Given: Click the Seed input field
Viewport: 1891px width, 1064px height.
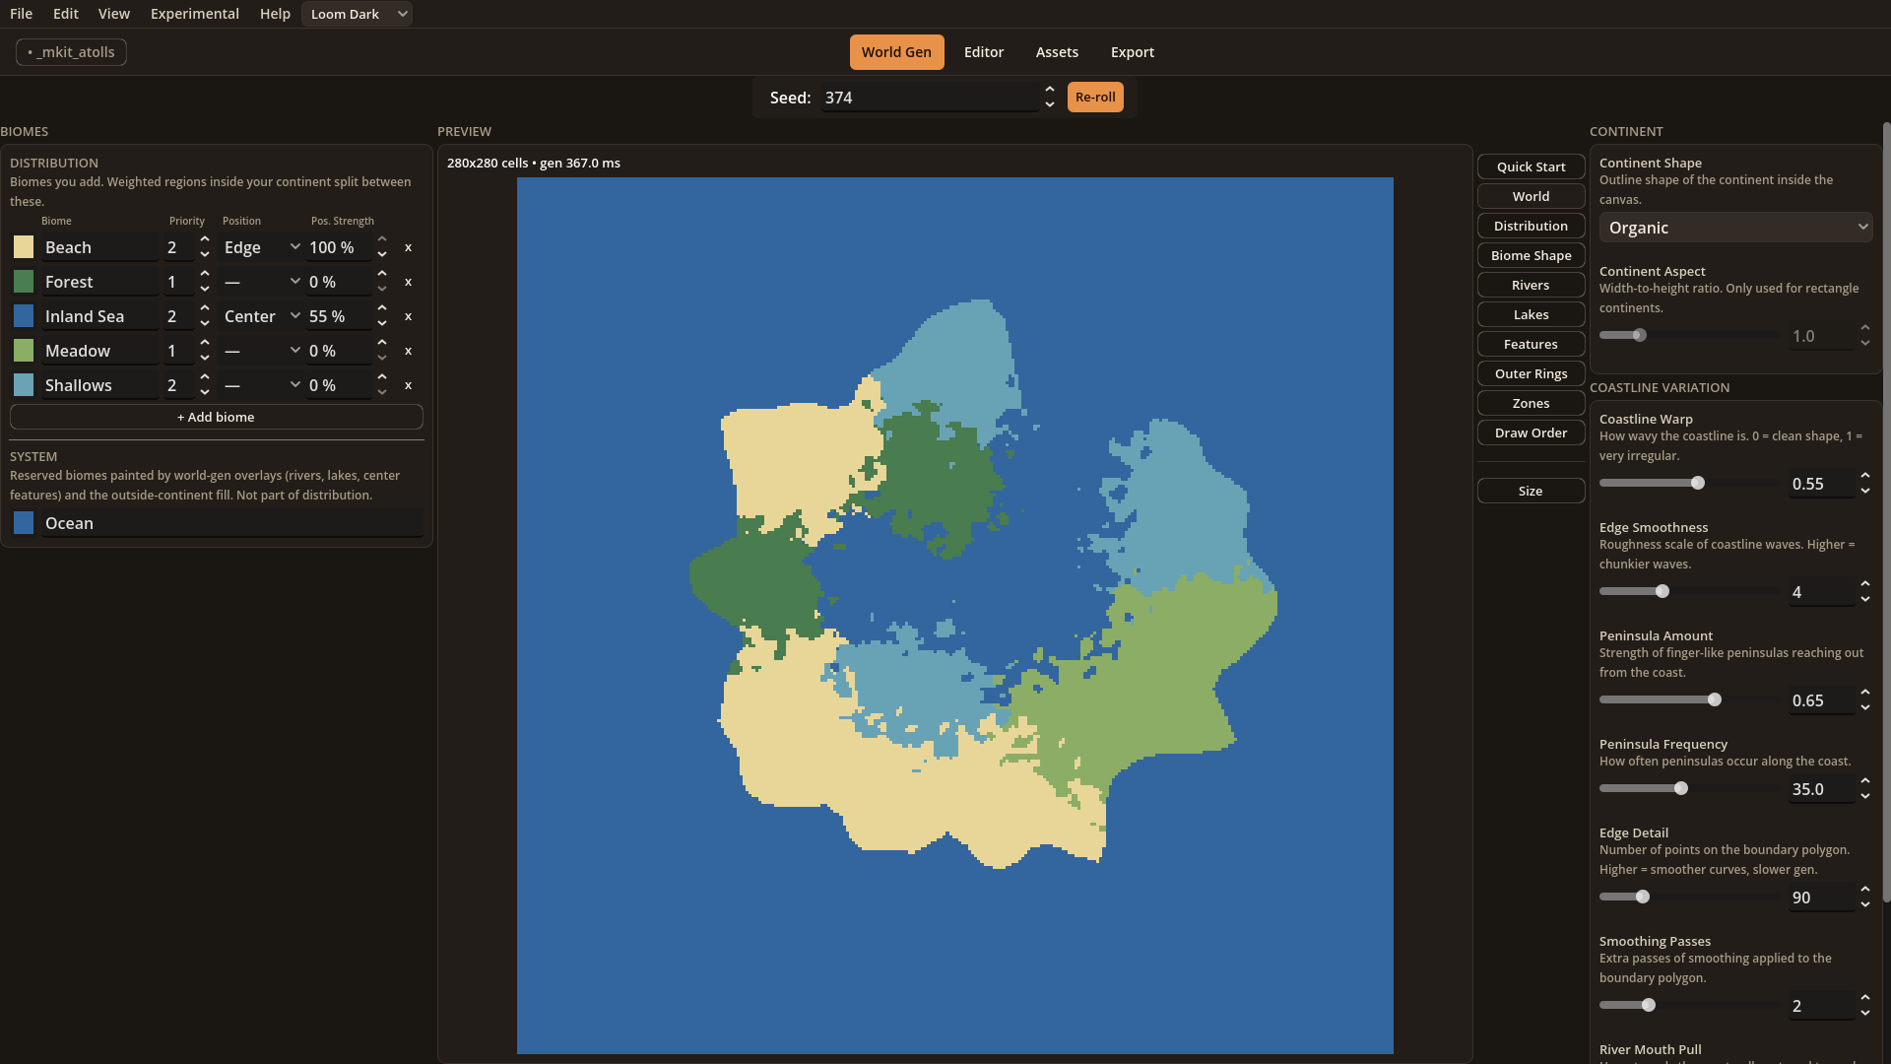Looking at the screenshot, I should pos(931,98).
